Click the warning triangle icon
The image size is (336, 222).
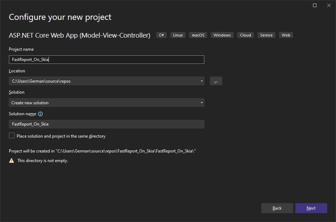(x=12, y=161)
